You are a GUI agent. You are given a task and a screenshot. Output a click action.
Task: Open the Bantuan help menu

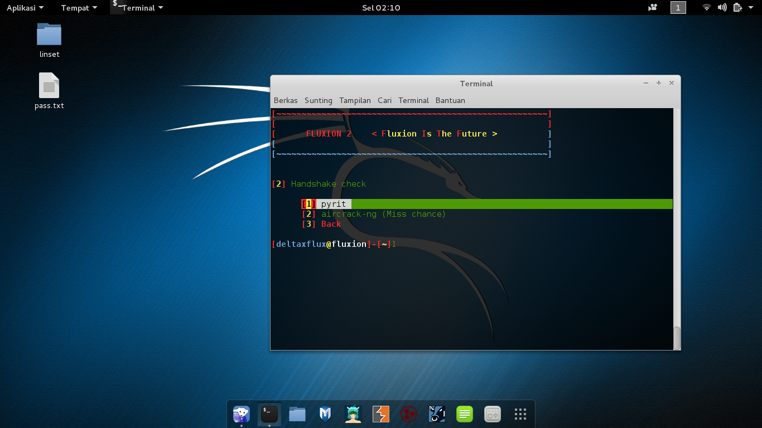tap(450, 100)
